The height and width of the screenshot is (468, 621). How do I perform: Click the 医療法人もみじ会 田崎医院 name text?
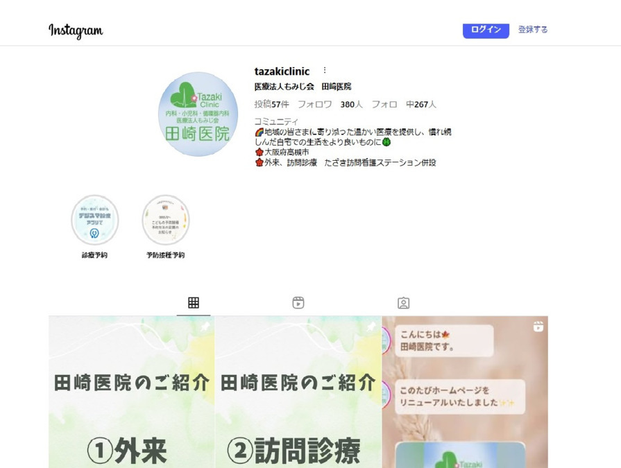coord(303,87)
